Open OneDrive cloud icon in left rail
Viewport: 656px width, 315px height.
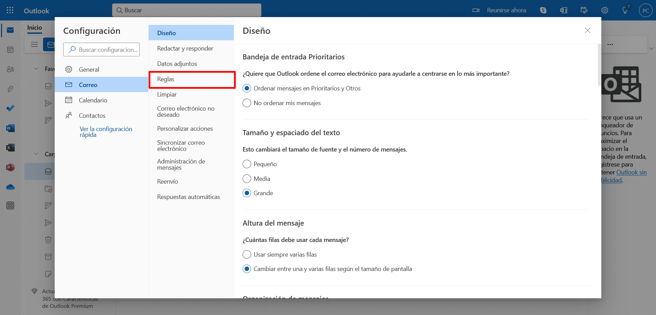click(10, 187)
